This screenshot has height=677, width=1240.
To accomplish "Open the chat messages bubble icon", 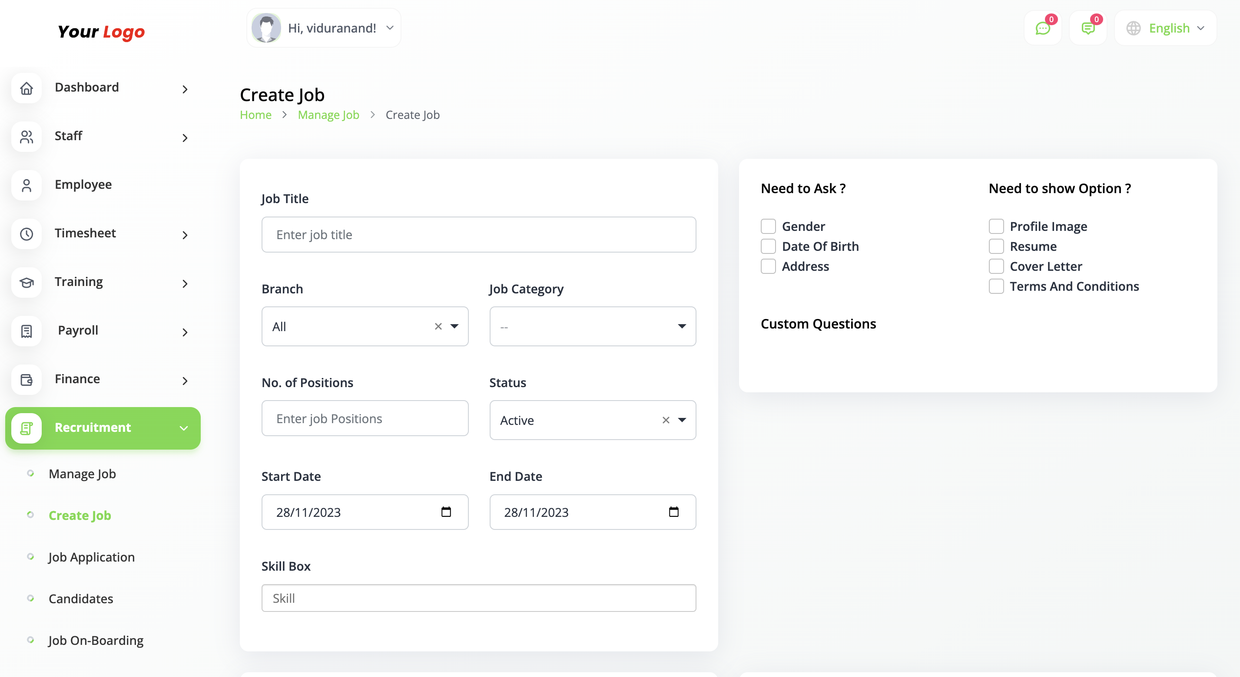I will click(x=1042, y=28).
